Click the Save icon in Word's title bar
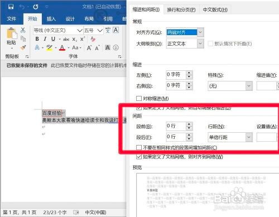 pyautogui.click(x=11, y=7)
